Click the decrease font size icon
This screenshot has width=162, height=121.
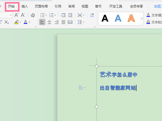(23, 15)
